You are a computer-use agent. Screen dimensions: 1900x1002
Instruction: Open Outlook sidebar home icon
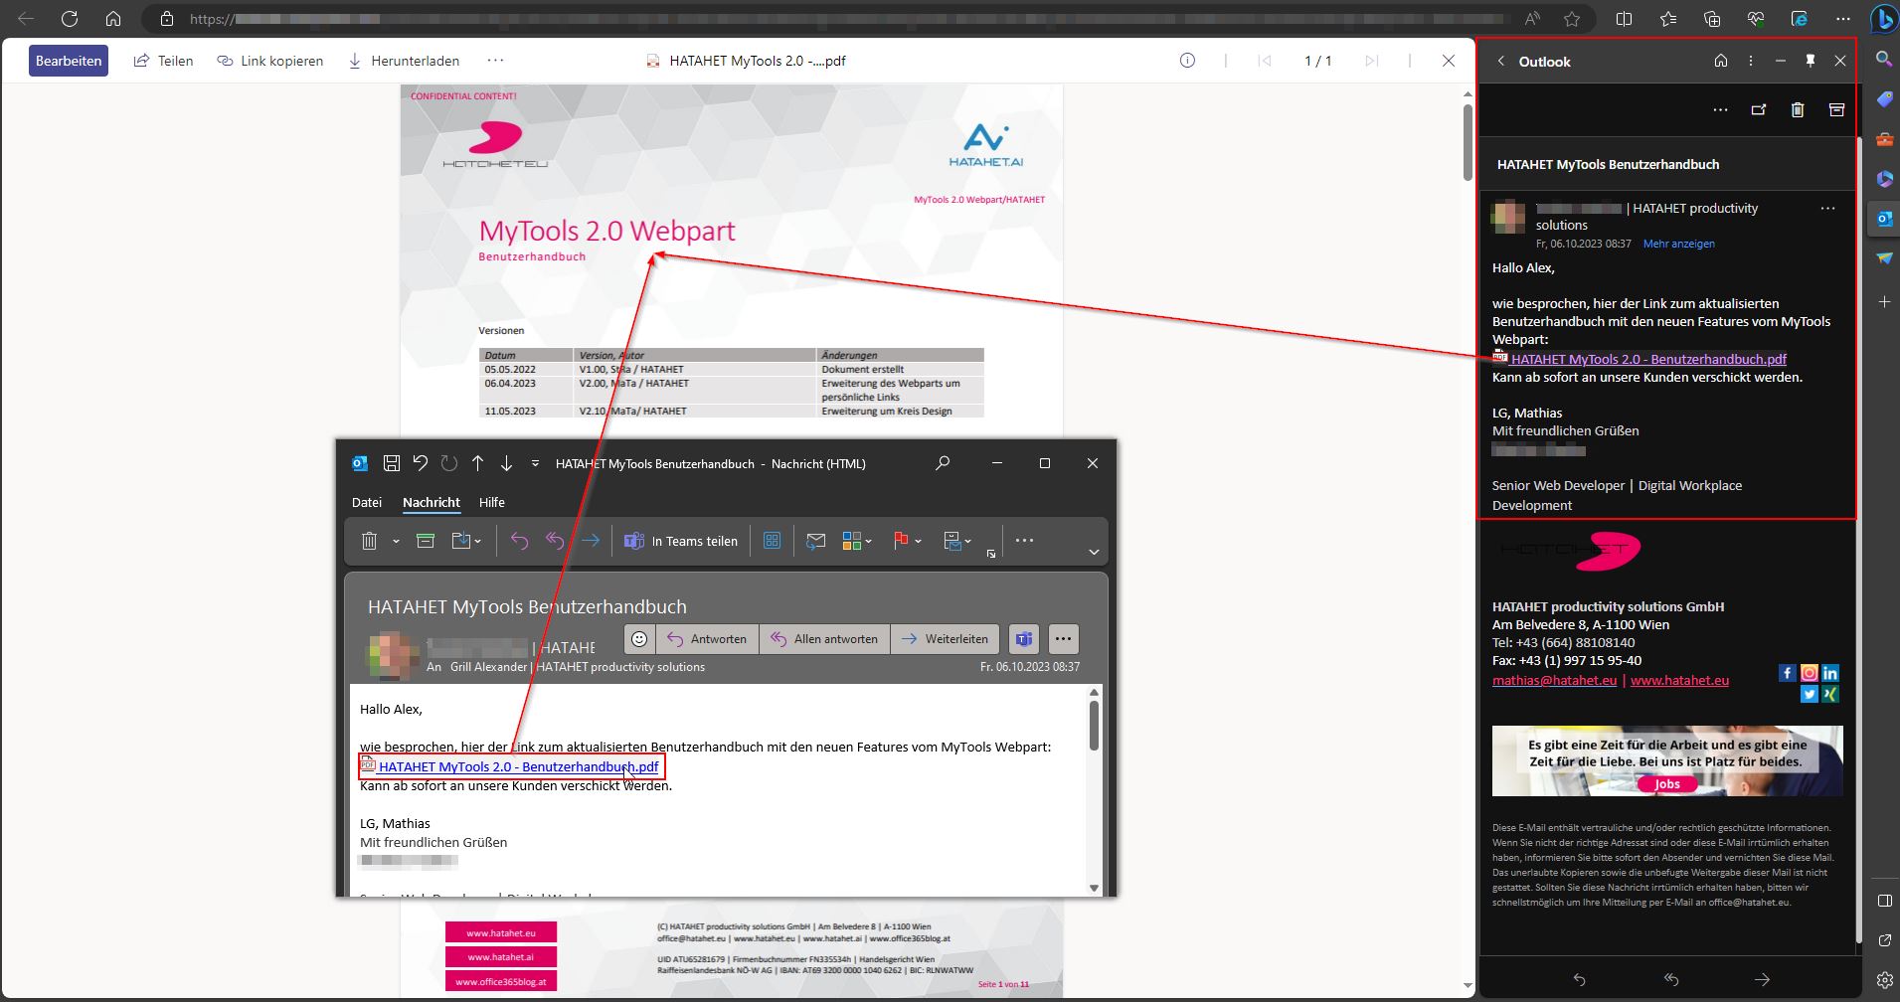coord(1721,62)
